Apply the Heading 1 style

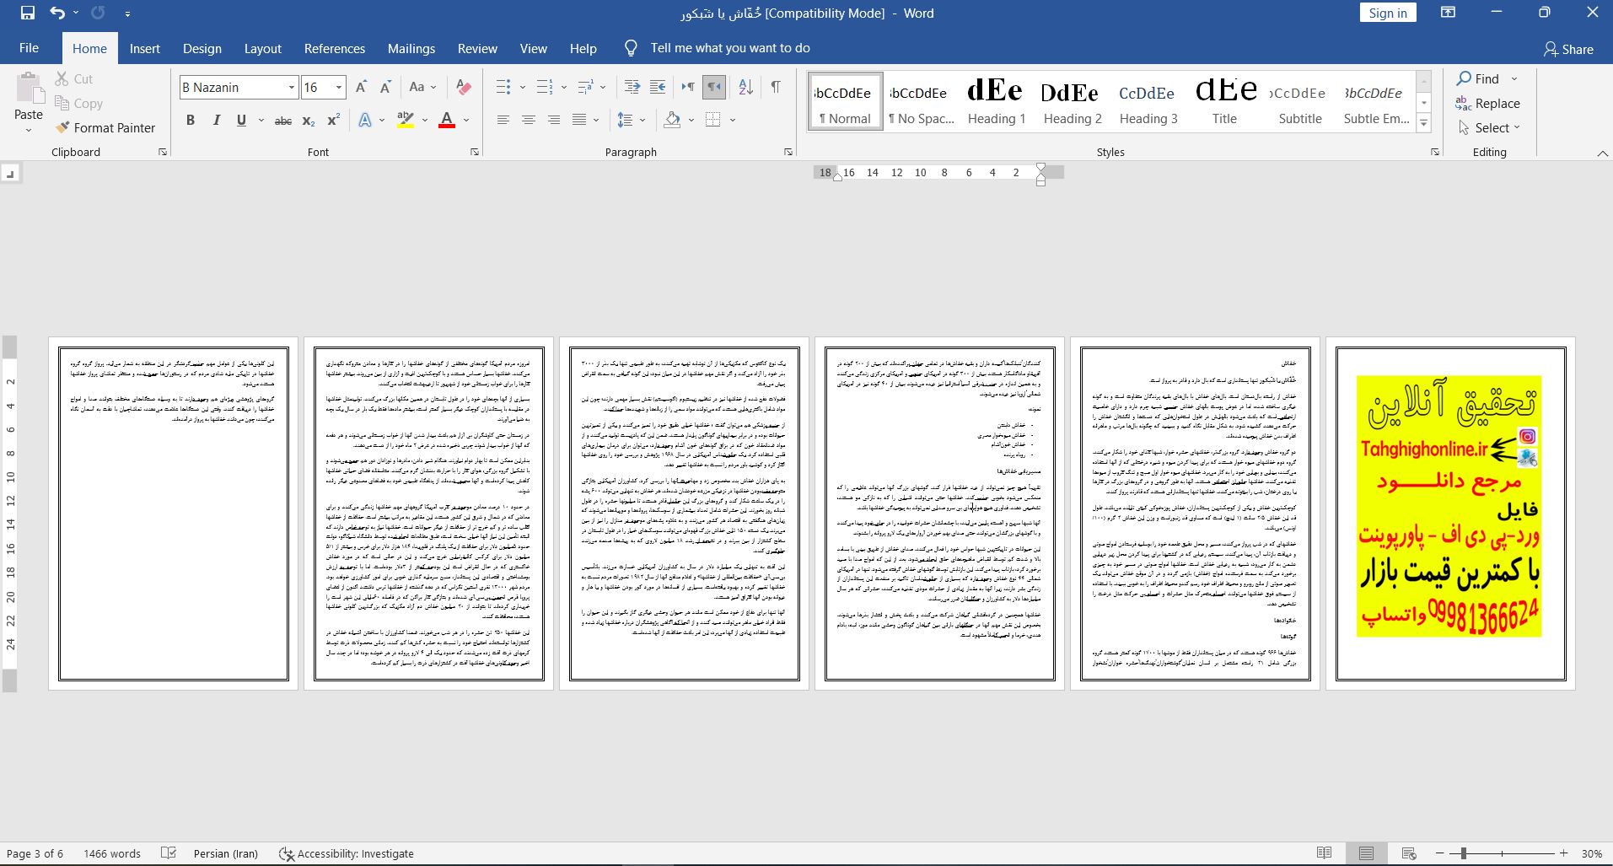coord(997,101)
